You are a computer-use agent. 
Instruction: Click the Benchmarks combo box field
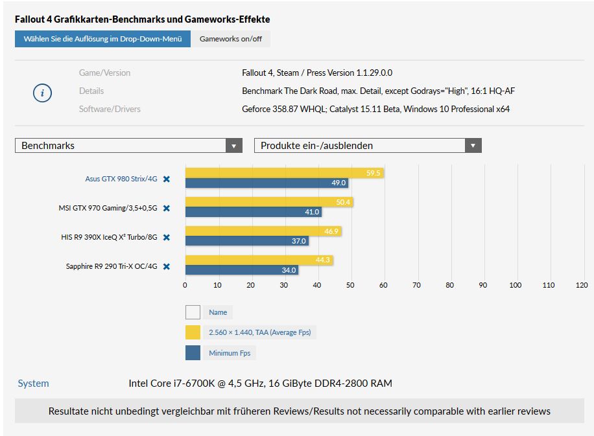click(128, 146)
